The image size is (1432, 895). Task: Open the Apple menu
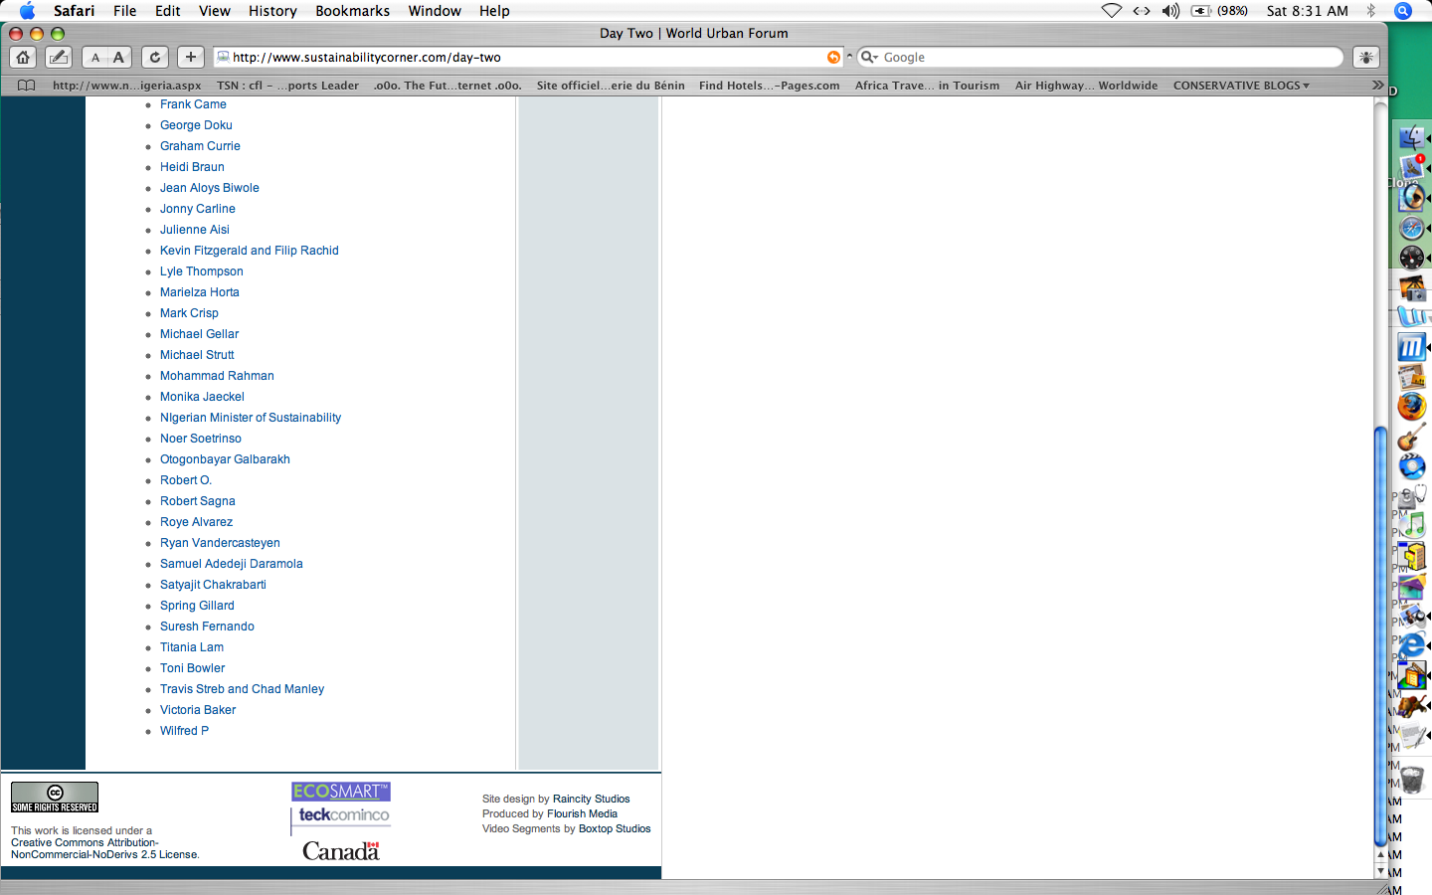coord(27,11)
